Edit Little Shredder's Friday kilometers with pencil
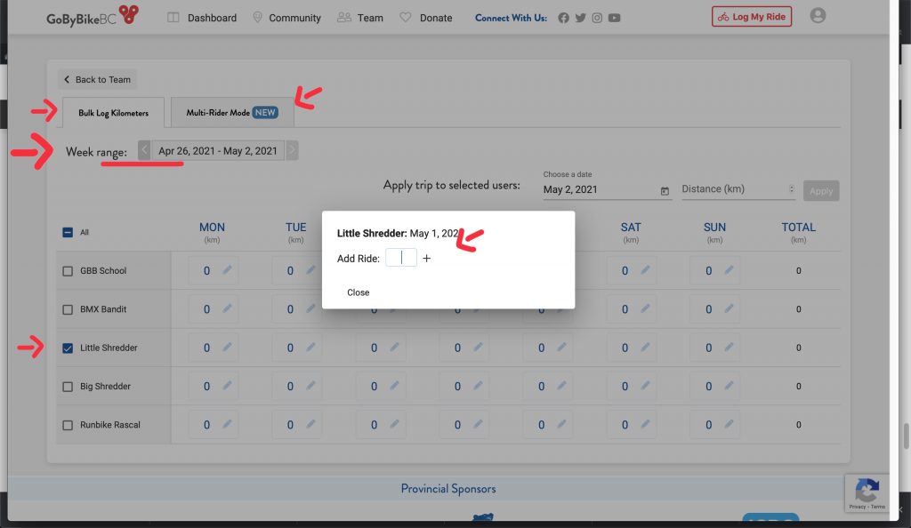The width and height of the screenshot is (911, 528). 562,347
